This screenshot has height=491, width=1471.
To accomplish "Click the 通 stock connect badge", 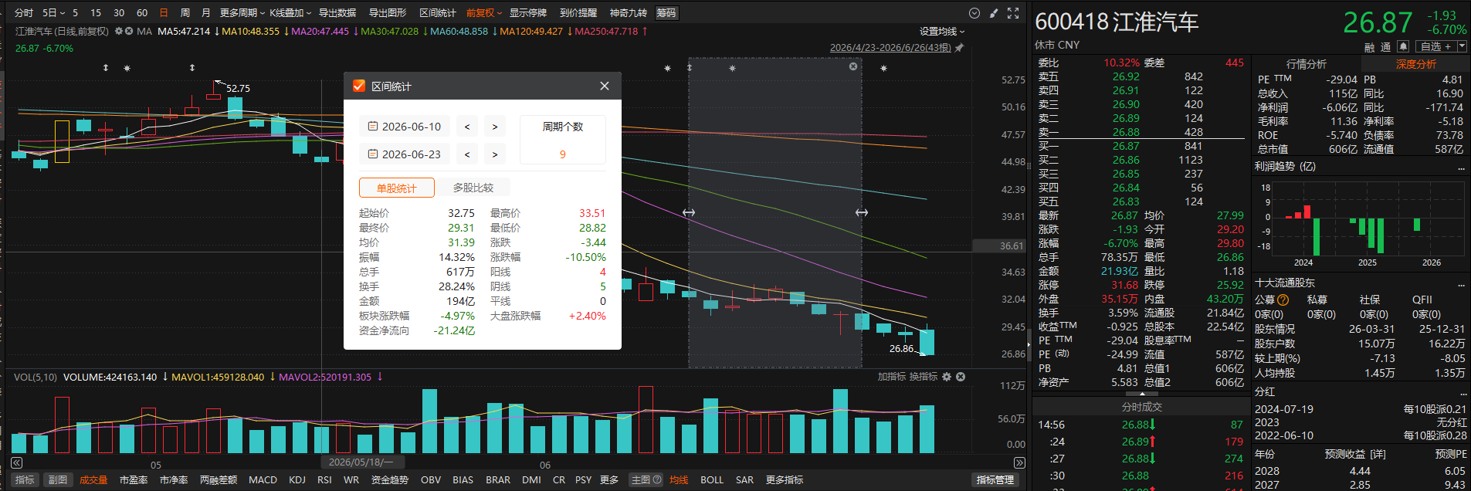I will click(x=1386, y=47).
